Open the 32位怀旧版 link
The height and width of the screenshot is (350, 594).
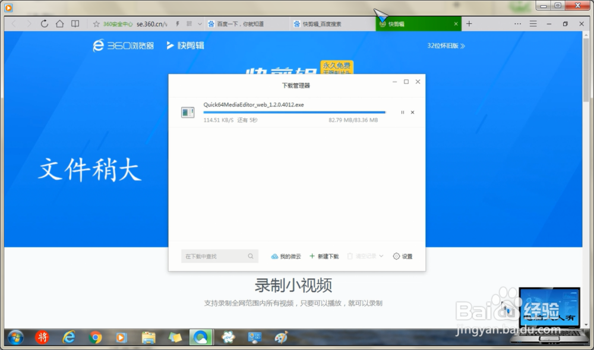(x=446, y=46)
